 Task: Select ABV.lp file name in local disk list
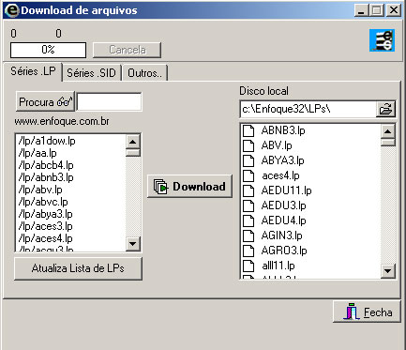coord(277,145)
